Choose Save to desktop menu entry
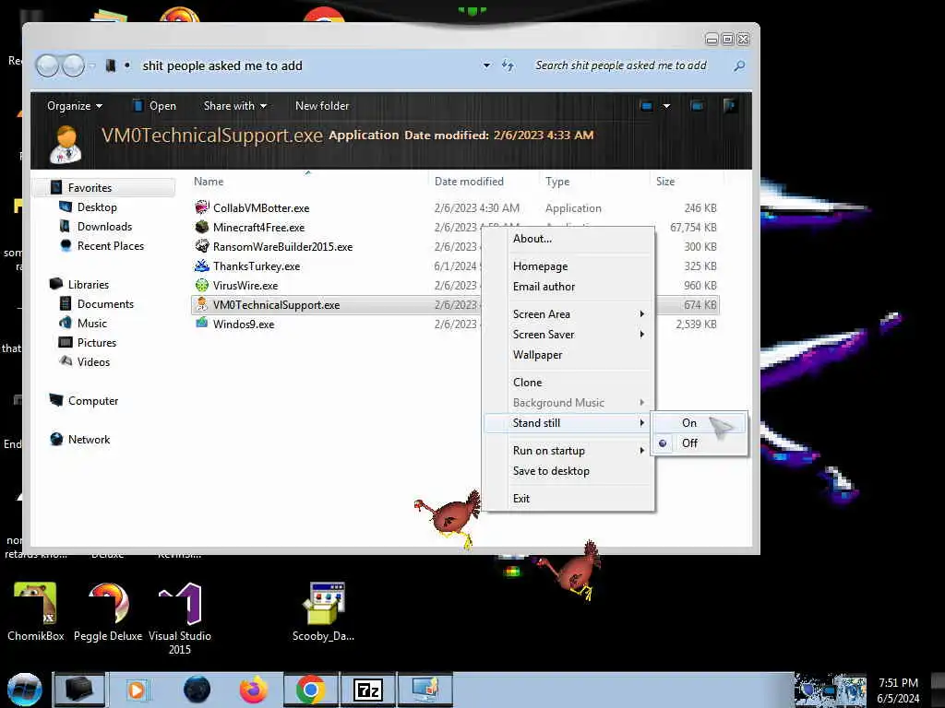The image size is (945, 708). [x=568, y=471]
